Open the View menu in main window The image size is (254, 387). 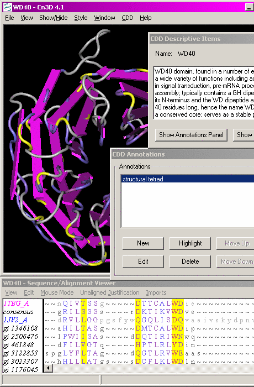(x=27, y=18)
